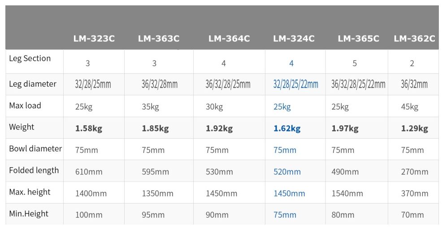Select the Min.Height row label
Screen dimensions: 442x229
click(29, 214)
